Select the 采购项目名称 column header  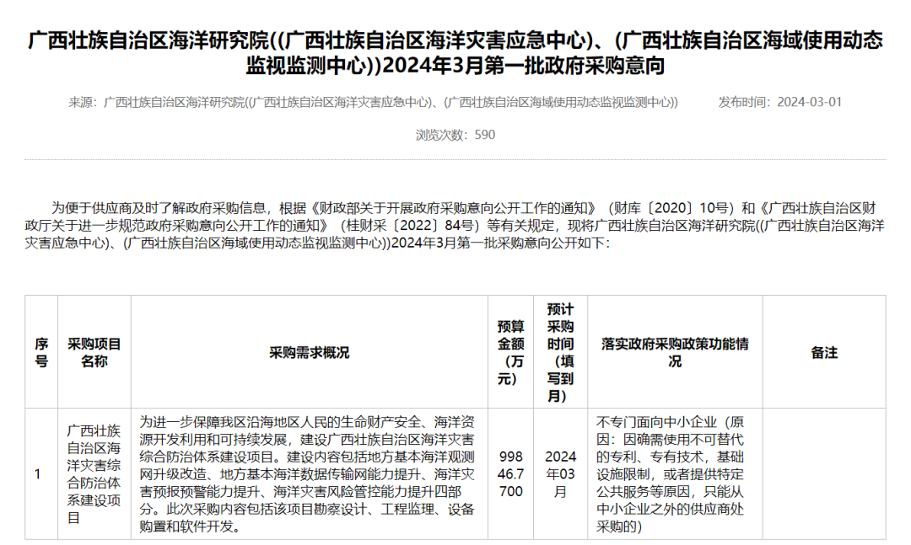click(x=94, y=352)
